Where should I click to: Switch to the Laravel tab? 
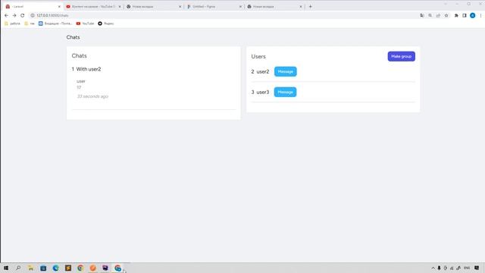pyautogui.click(x=33, y=6)
